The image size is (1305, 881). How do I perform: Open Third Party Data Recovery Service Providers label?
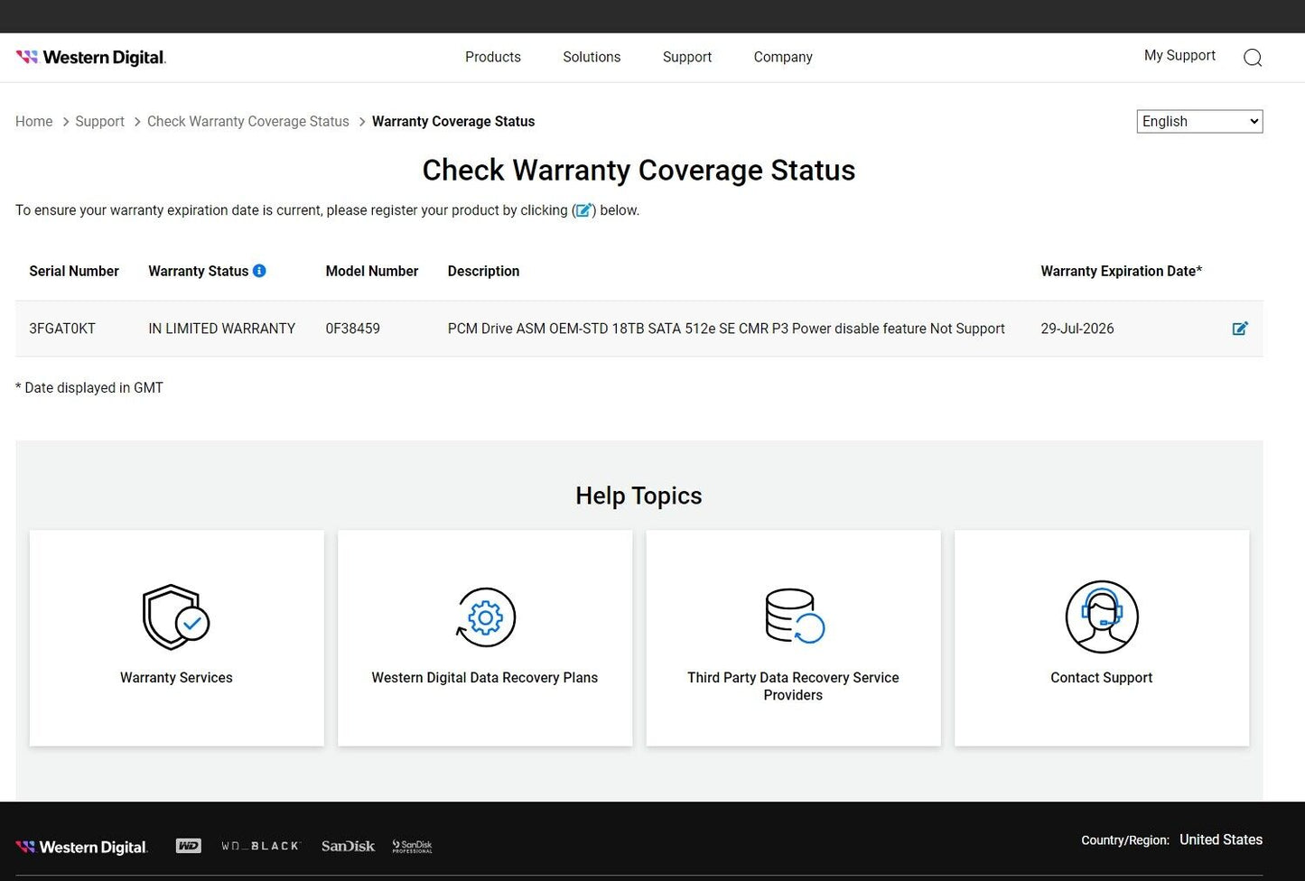click(793, 686)
